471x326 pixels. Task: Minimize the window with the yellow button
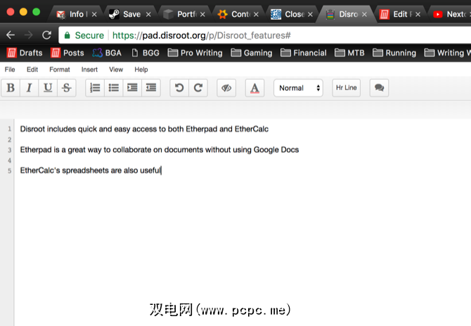23,12
